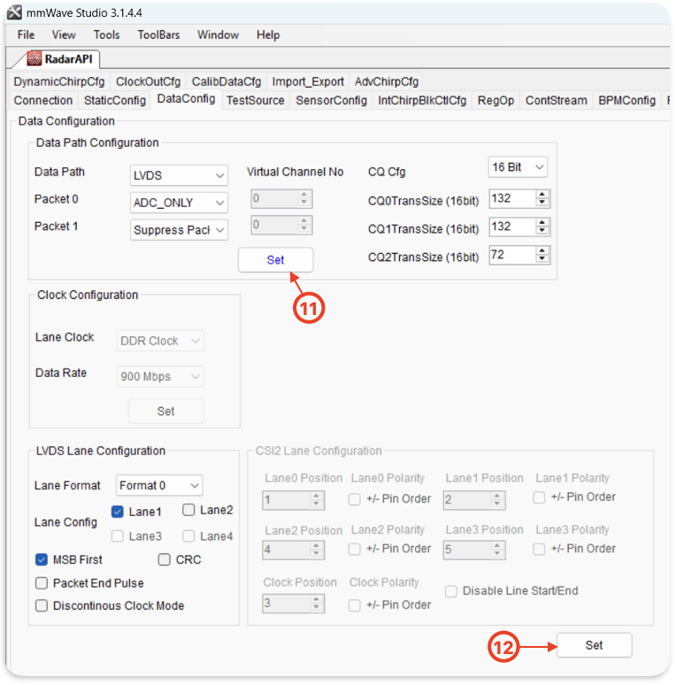Viewport: 676px width, 685px height.
Task: Click the CQ0TransSize value field
Action: (x=512, y=199)
